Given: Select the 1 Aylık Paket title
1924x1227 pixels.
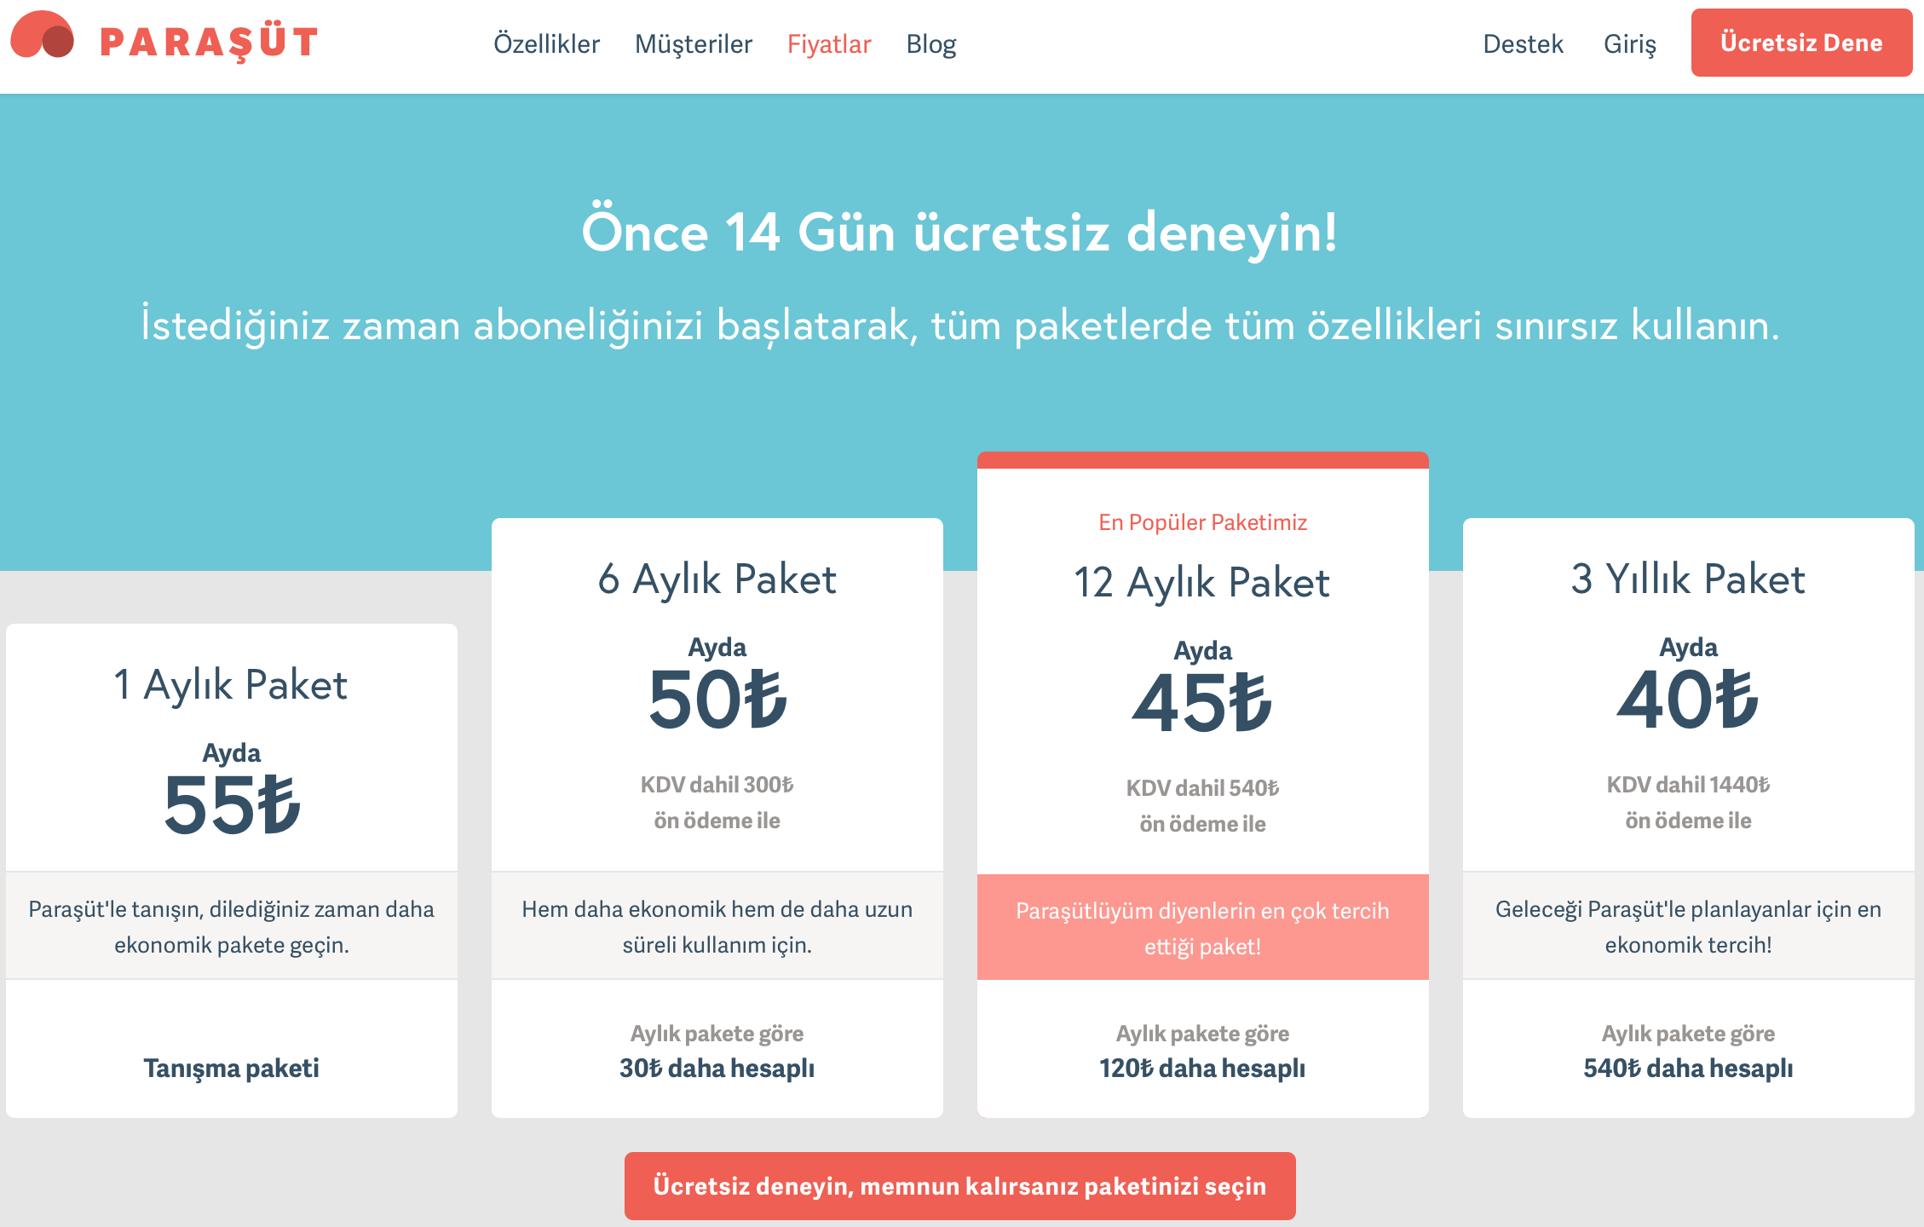Looking at the screenshot, I should click(x=231, y=684).
